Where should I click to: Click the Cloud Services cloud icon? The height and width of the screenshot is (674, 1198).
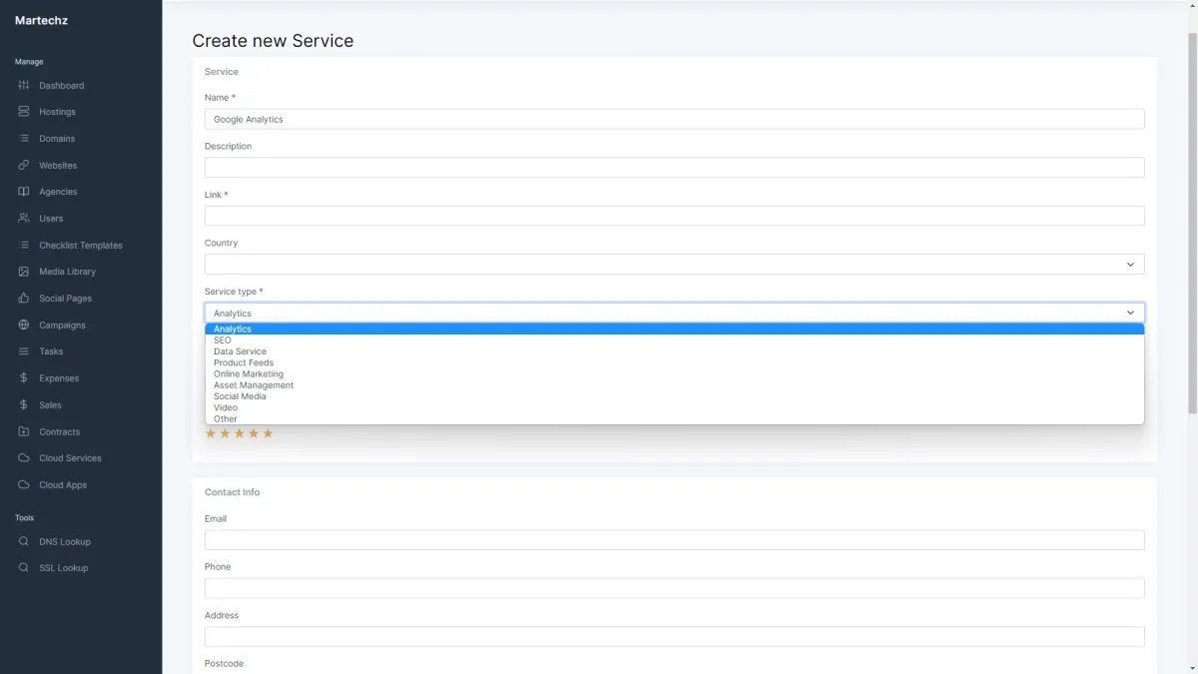pyautogui.click(x=24, y=458)
